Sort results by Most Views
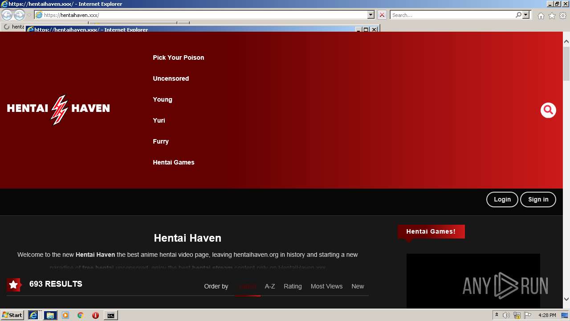Screen dimensions: 570x321 coord(326,286)
